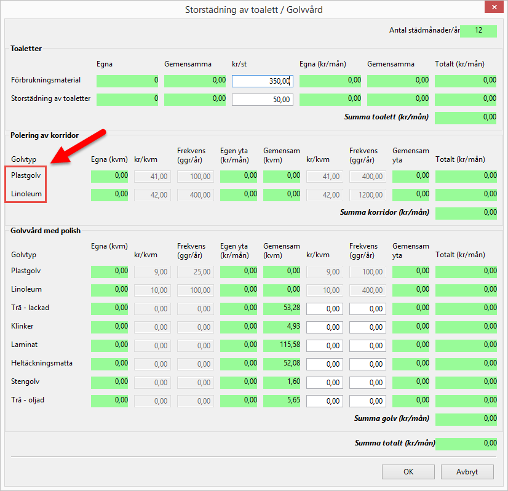Click the white frekvens input for Stengolv
The width and height of the screenshot is (508, 491).
pos(367,383)
